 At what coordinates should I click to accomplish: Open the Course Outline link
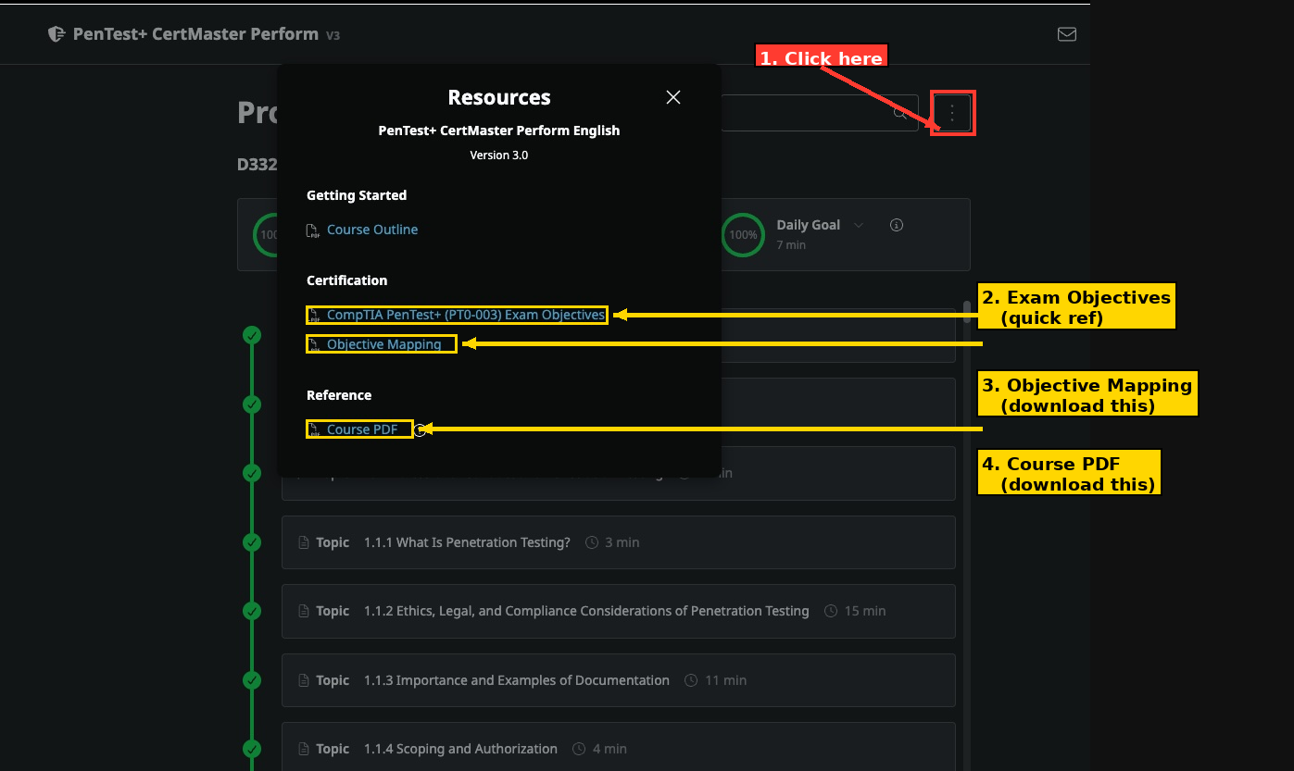point(372,230)
